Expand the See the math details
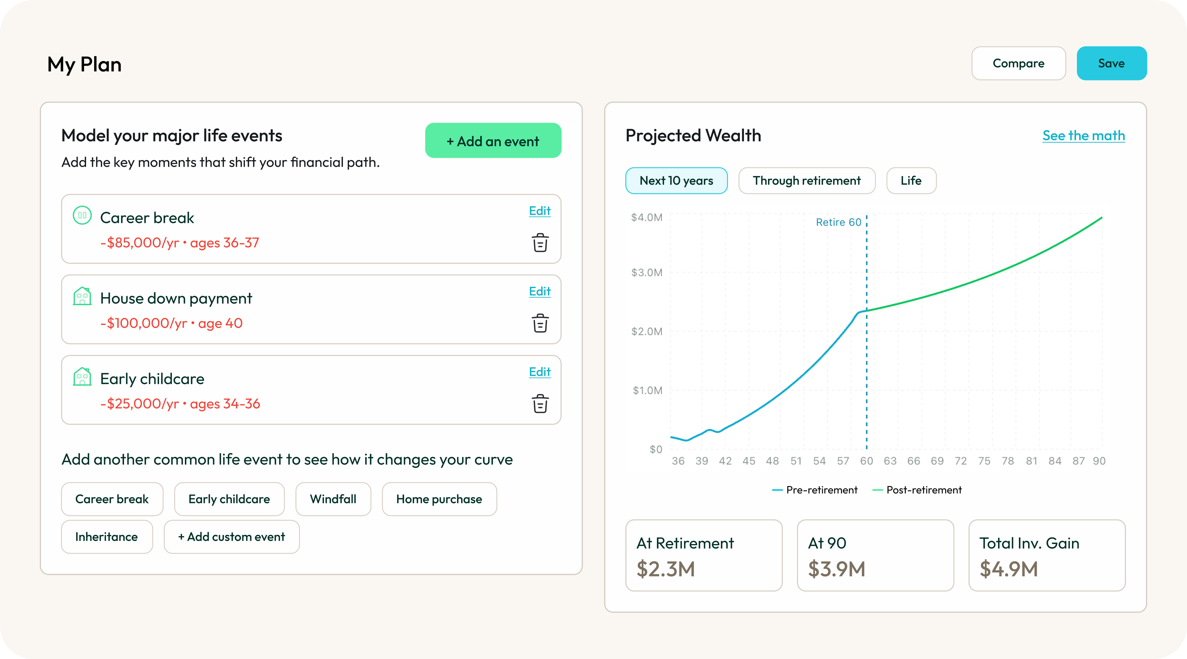This screenshot has width=1187, height=659. tap(1083, 136)
